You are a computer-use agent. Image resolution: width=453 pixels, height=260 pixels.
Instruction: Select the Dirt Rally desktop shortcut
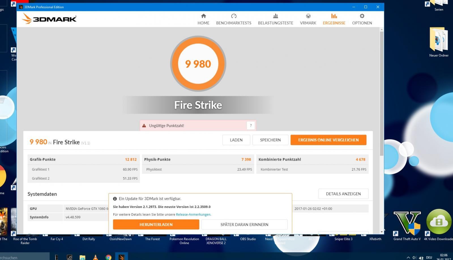click(89, 239)
